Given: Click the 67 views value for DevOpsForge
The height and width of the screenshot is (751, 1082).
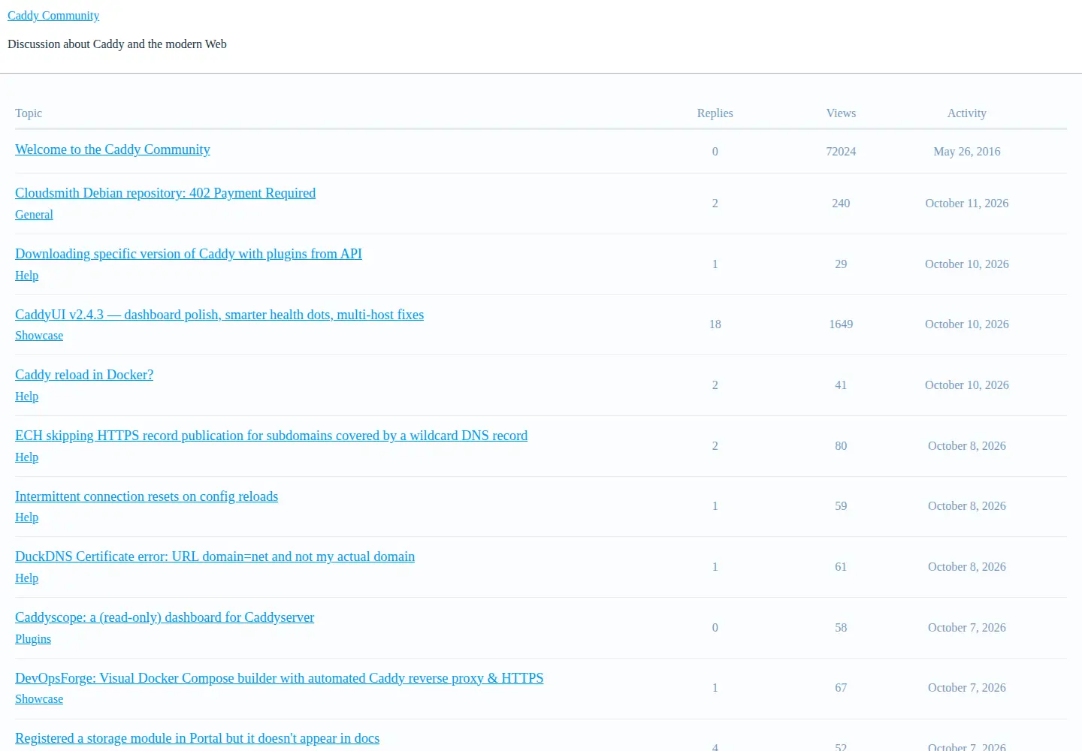Looking at the screenshot, I should point(841,688).
